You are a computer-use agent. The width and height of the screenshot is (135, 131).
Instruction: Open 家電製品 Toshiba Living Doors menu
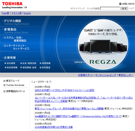click(15, 31)
